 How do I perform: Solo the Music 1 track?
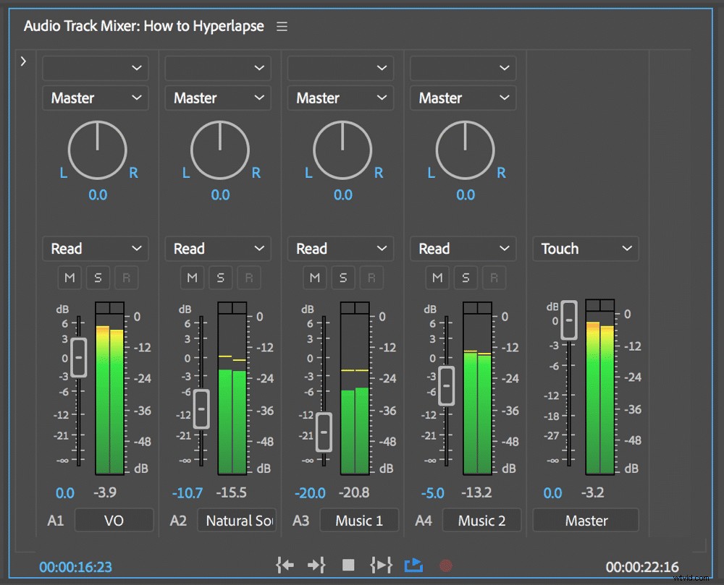pyautogui.click(x=343, y=278)
